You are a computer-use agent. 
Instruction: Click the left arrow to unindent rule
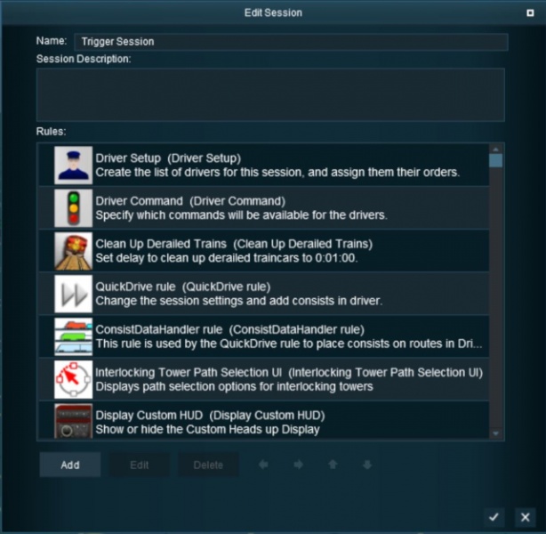pyautogui.click(x=263, y=465)
